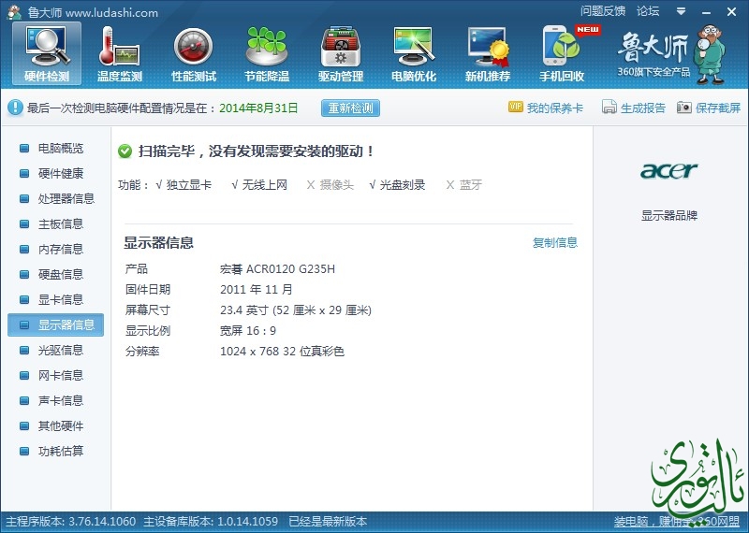Select 功耗估算 in sidebar

(60, 451)
